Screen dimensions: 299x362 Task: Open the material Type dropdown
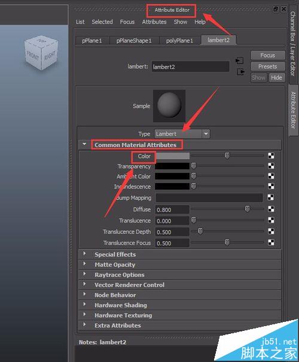tap(206, 134)
